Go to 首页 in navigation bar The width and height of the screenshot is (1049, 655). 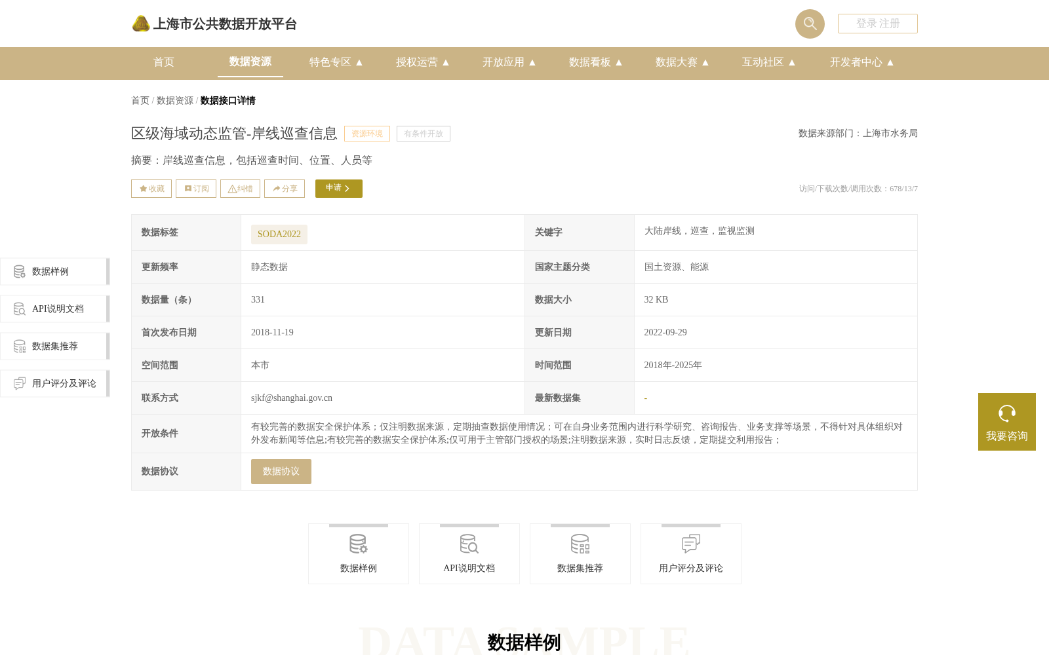(x=164, y=62)
